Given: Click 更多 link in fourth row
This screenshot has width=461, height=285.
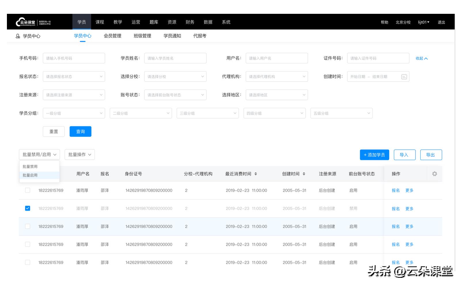Looking at the screenshot, I should 409,244.
